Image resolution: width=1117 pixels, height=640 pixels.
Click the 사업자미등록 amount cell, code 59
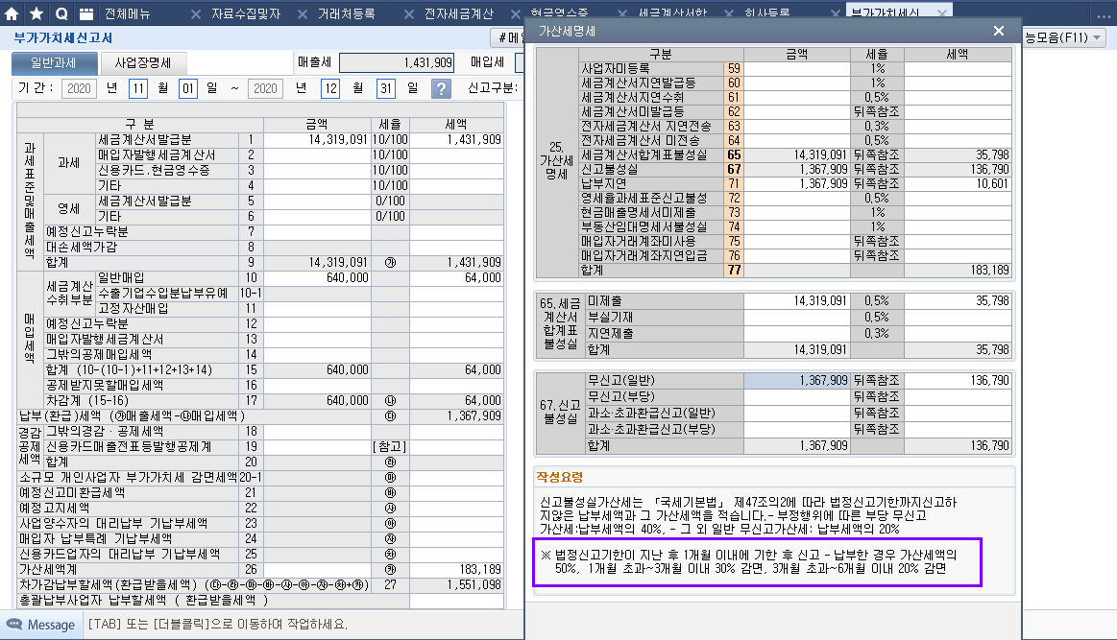pos(796,68)
